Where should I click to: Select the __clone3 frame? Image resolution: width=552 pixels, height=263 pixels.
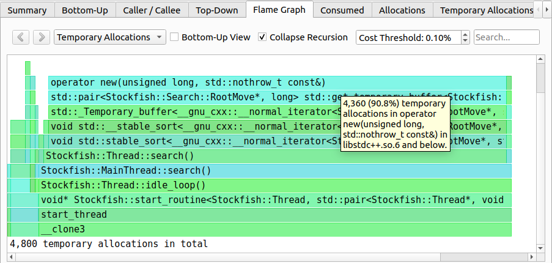tap(275, 229)
